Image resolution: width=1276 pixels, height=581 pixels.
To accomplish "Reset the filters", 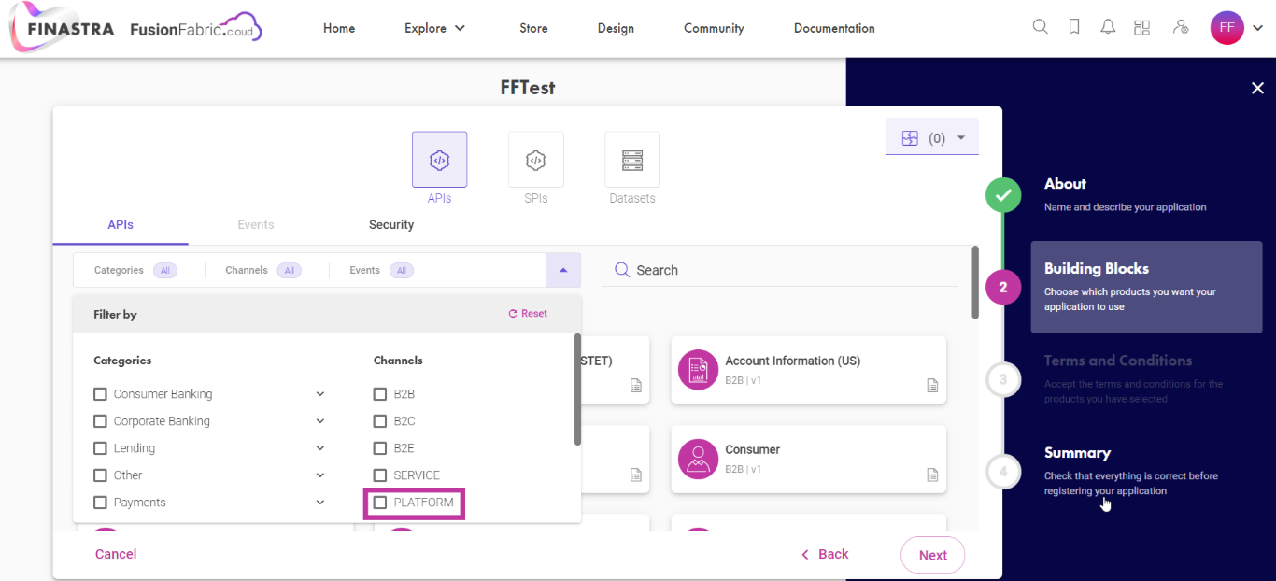I will pos(528,314).
